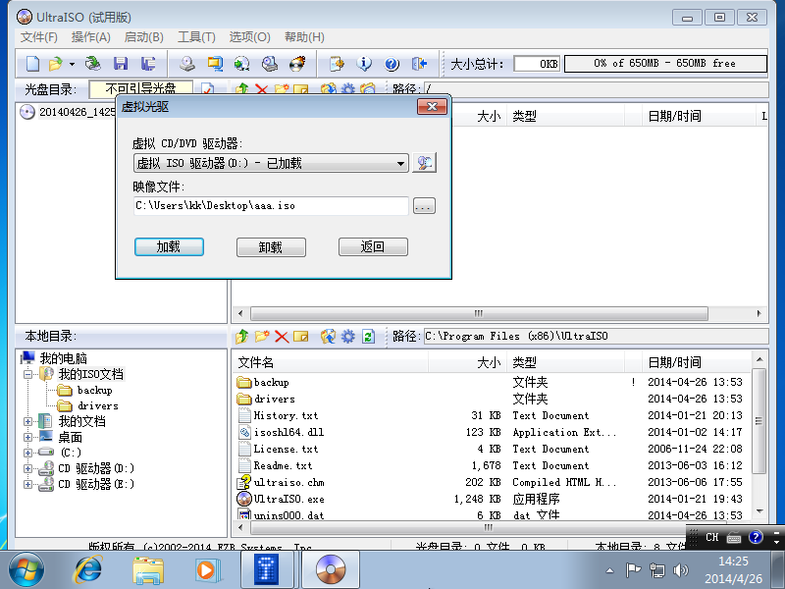Click the upper 日期/时间 column header

(699, 116)
